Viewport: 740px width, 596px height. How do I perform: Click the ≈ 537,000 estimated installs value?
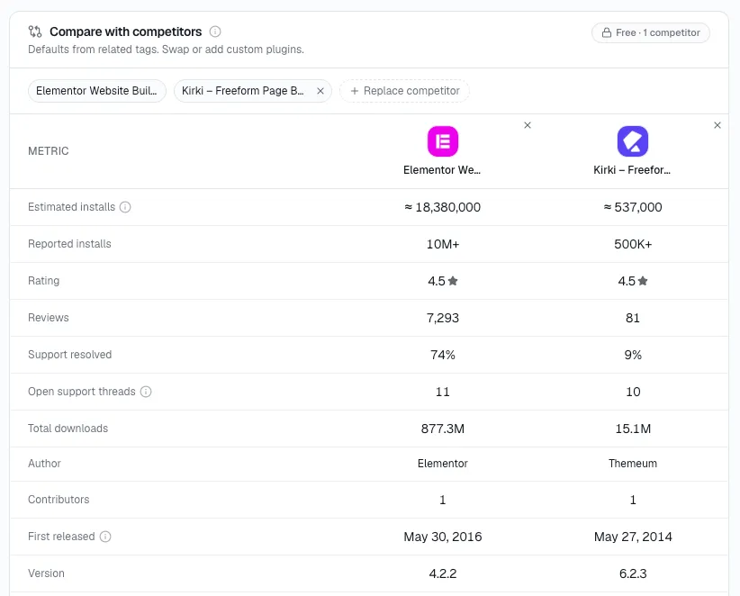pos(633,207)
